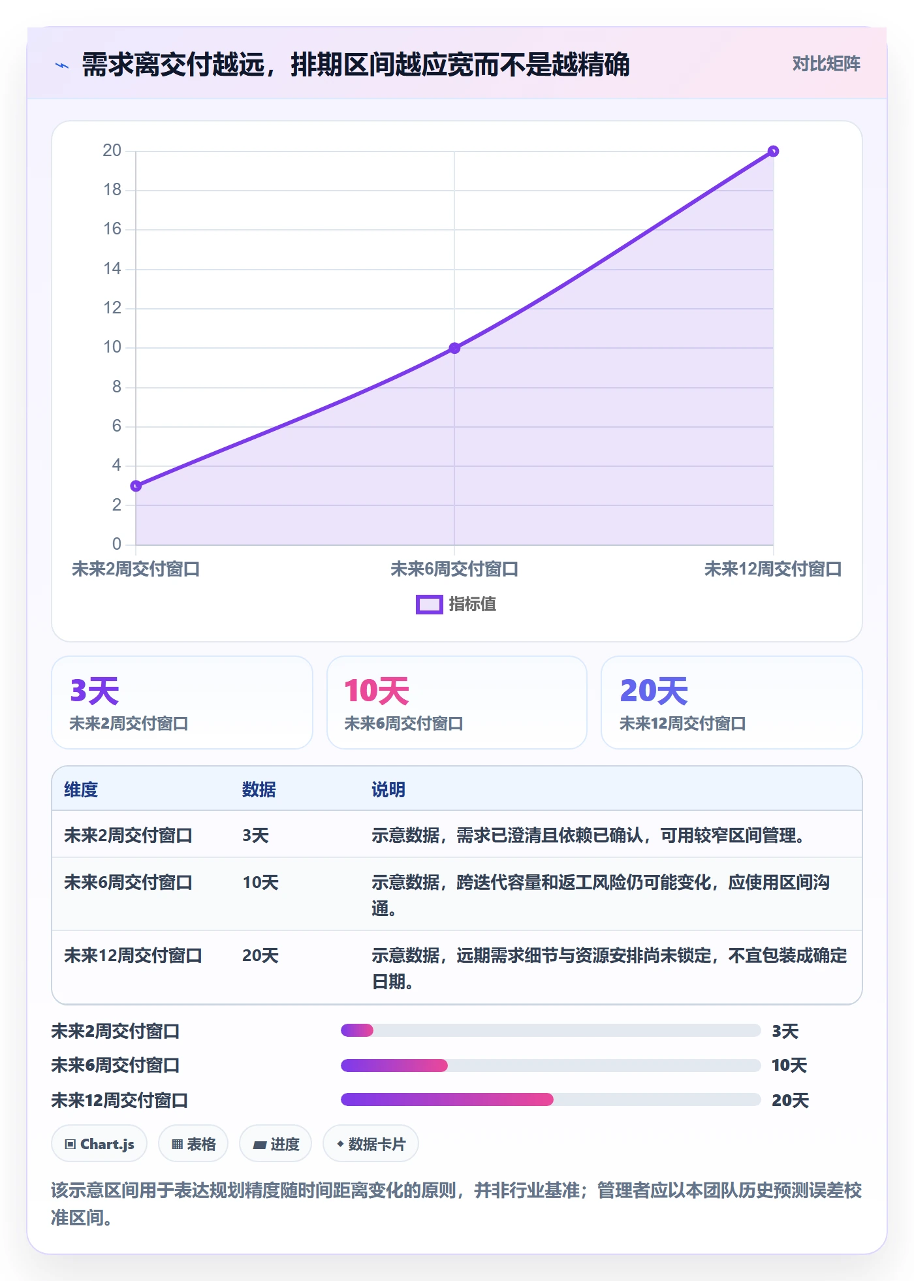Screen dimensions: 914x1281
Task: Click the chart point at 未来12周交付窗口
Action: (x=773, y=151)
